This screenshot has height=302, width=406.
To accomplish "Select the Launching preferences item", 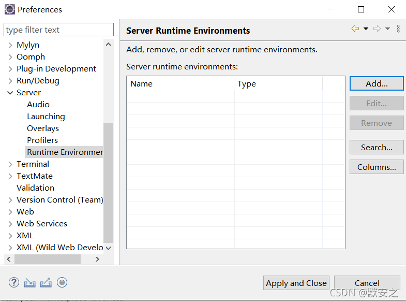I will tap(46, 117).
